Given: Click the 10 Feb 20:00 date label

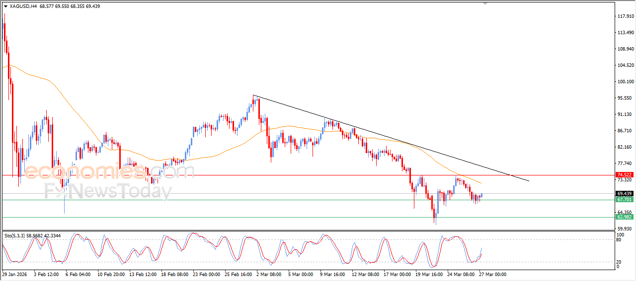Looking at the screenshot, I should 111,274.
